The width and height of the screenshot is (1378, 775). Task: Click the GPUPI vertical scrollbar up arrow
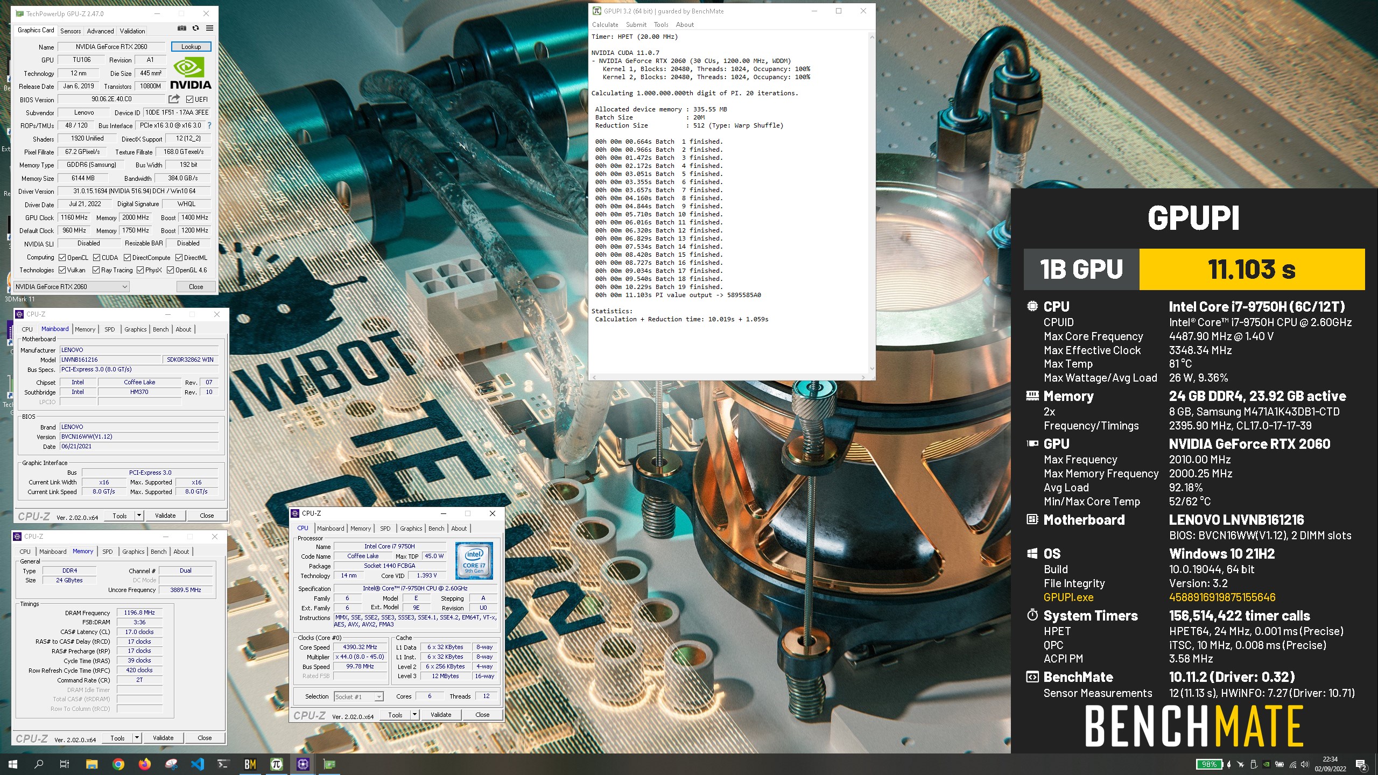[872, 37]
